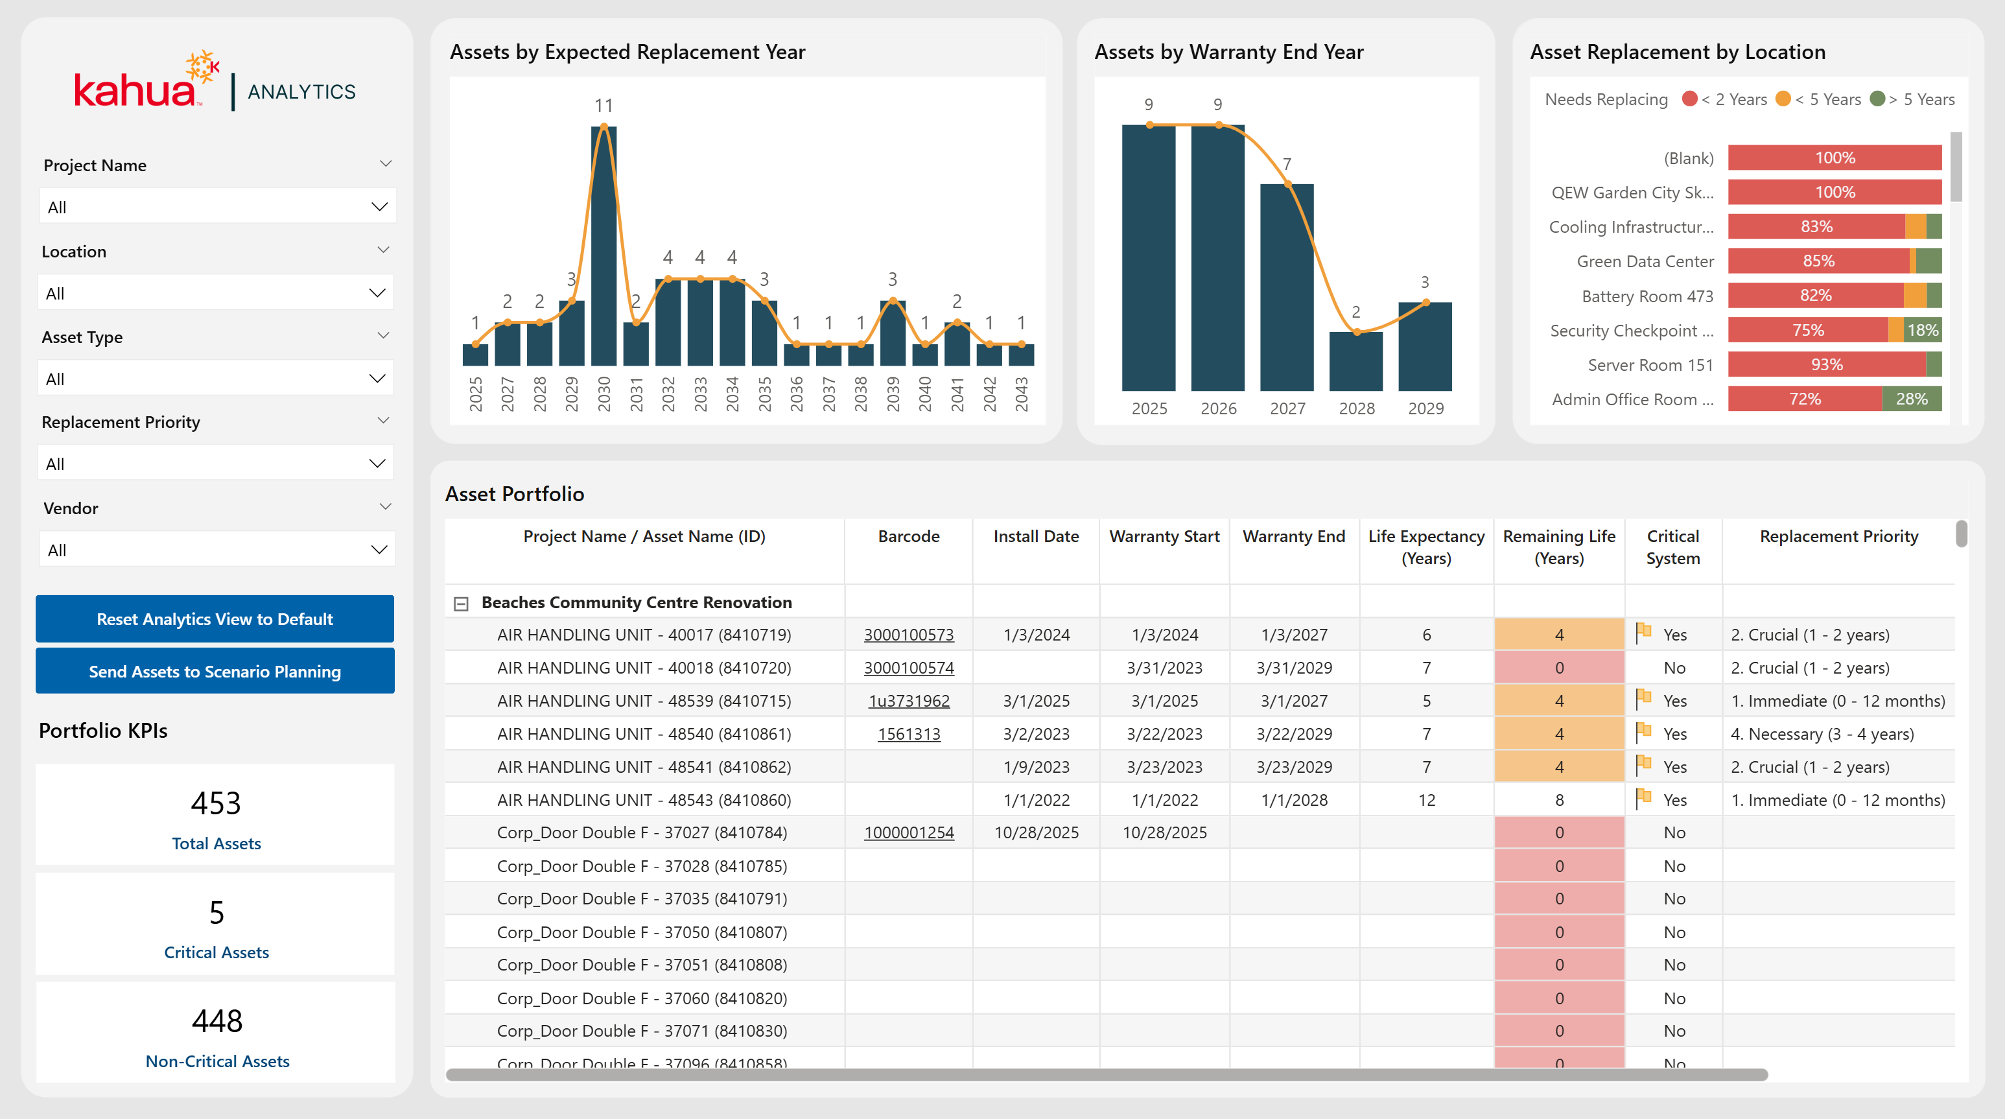The width and height of the screenshot is (2005, 1119).
Task: Click the Kahua Analytics logo
Action: click(x=215, y=84)
